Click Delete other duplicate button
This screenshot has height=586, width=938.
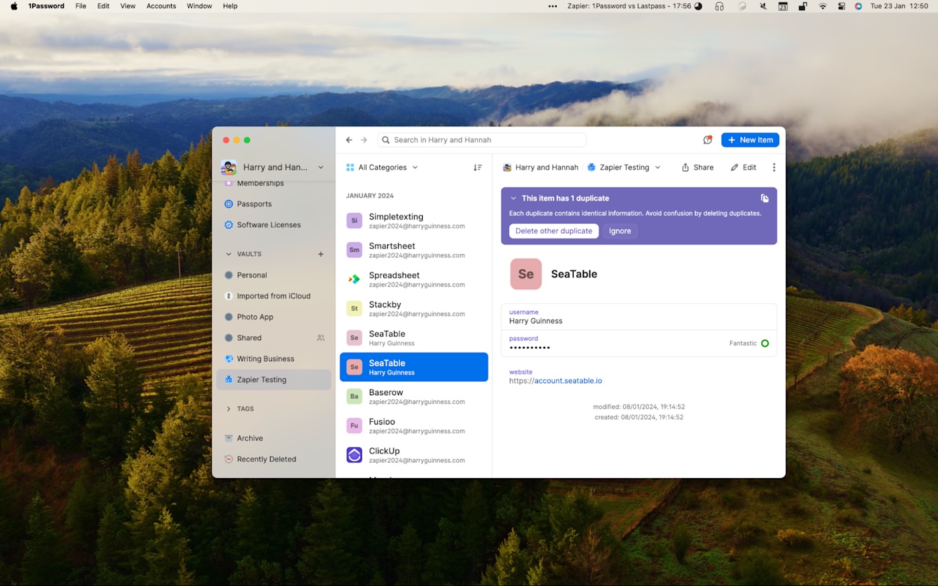click(553, 231)
